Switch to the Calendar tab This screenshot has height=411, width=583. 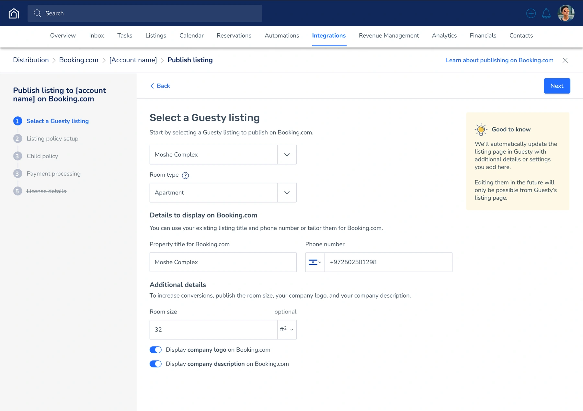[x=191, y=36]
